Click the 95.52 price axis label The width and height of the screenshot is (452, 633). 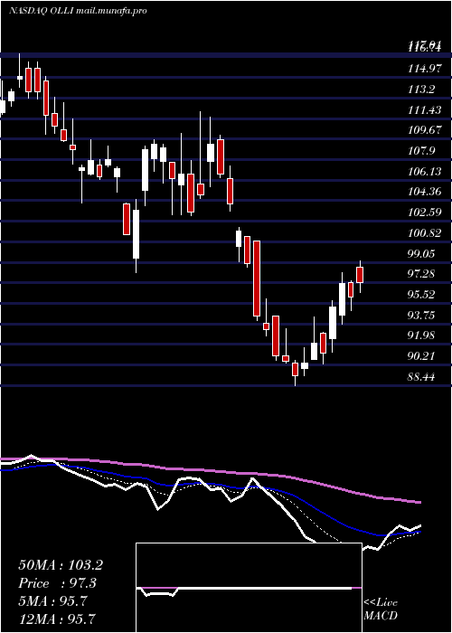click(x=421, y=295)
